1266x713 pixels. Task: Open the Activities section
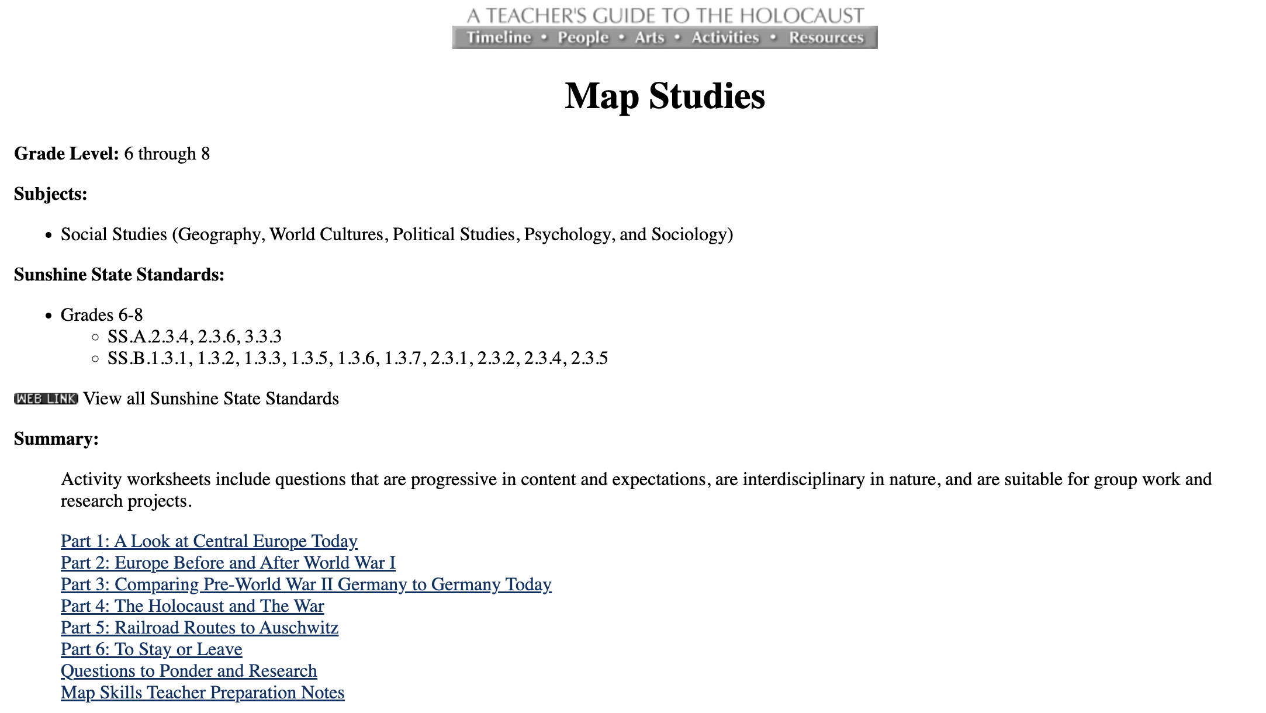(724, 37)
